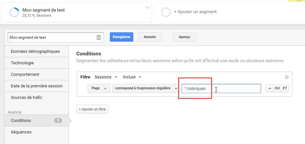The image size is (305, 144).
Task: Delete the filter with the x icon
Action: click(x=287, y=77)
